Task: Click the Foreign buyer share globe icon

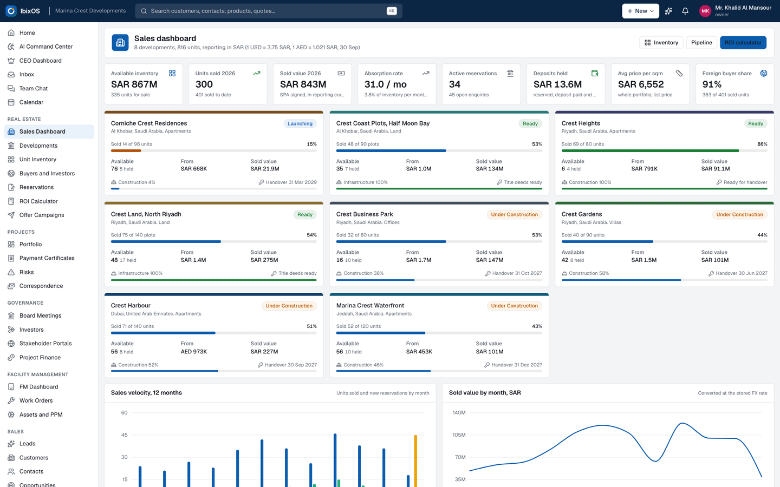Action: (764, 73)
